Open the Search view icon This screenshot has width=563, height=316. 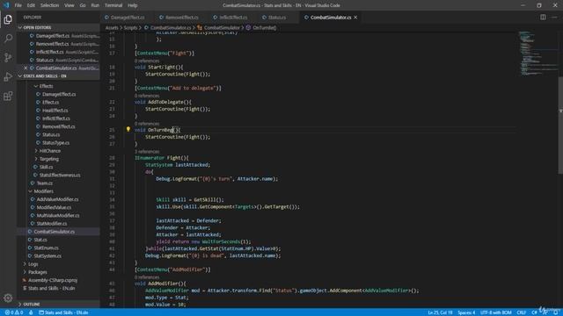pos(8,39)
